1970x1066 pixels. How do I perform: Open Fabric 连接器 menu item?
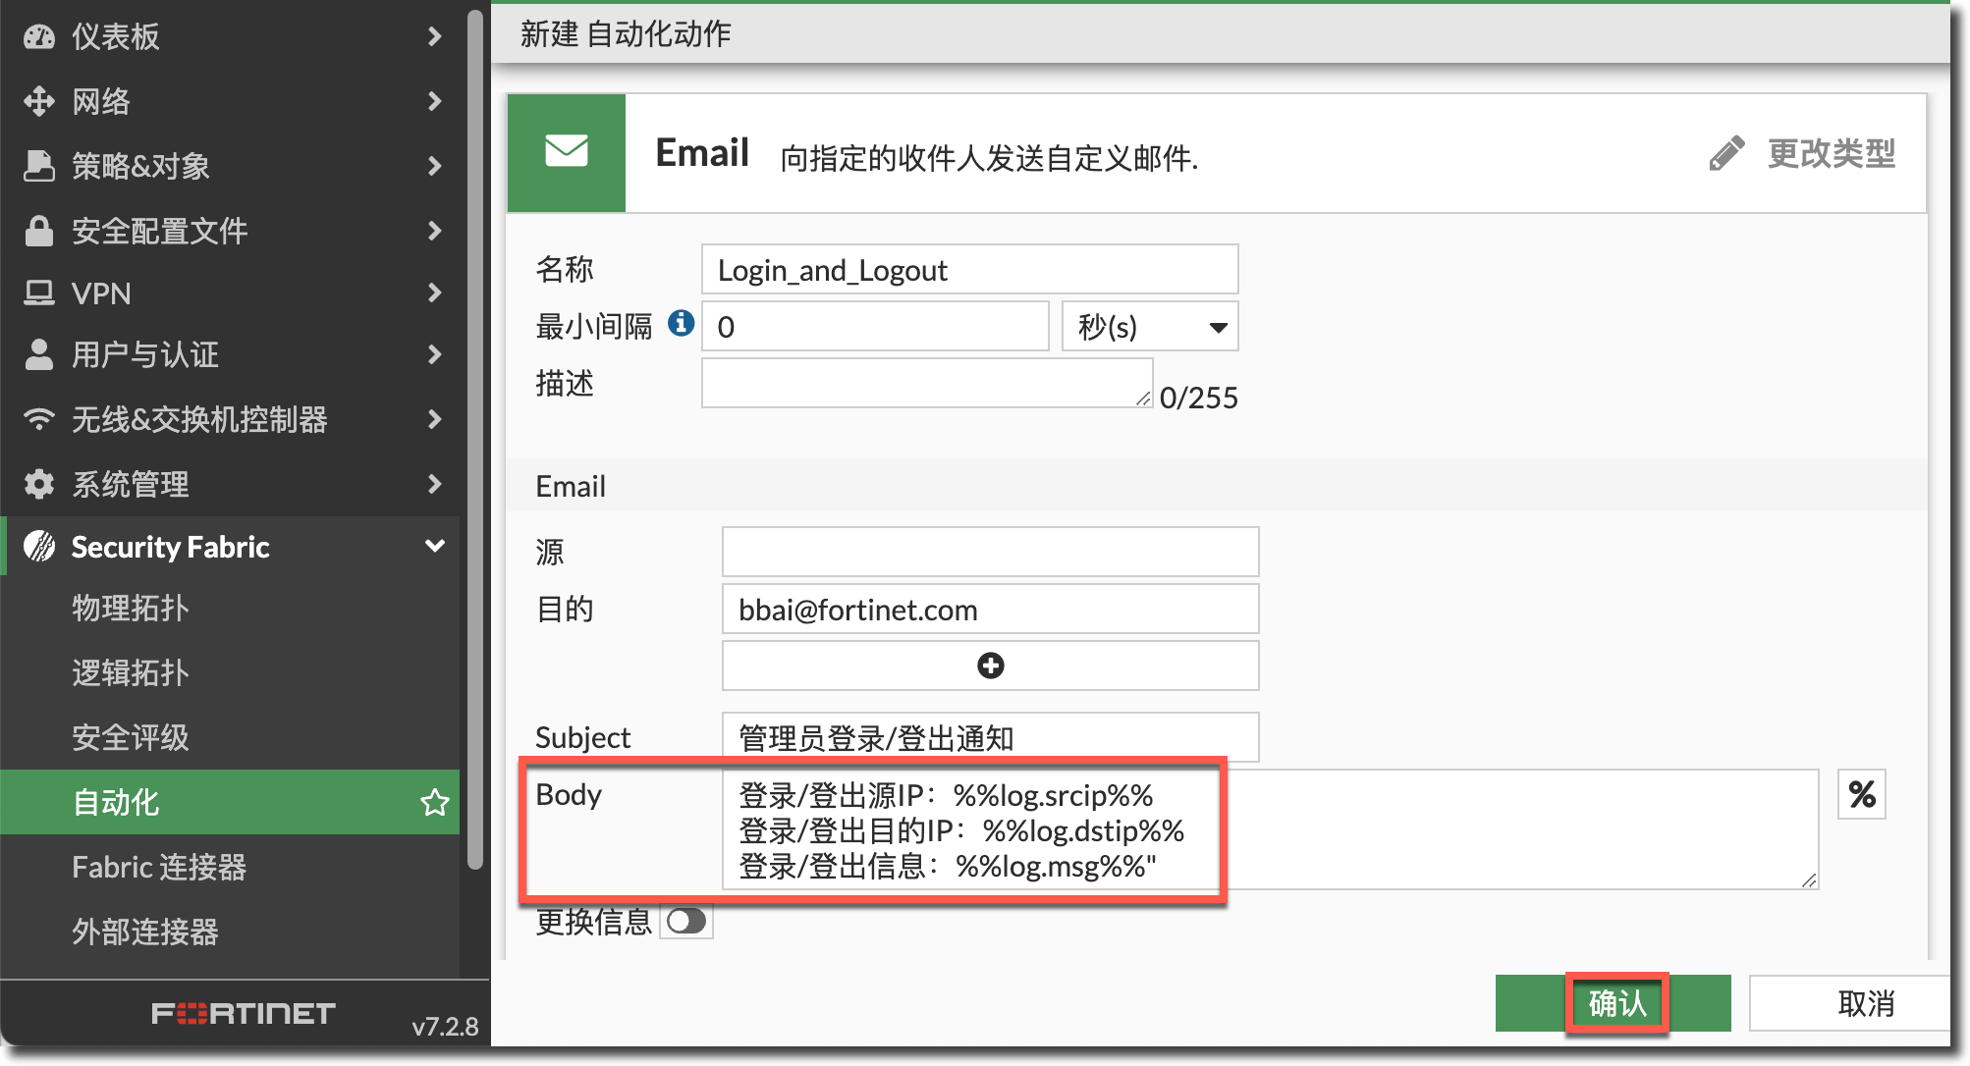(x=159, y=867)
